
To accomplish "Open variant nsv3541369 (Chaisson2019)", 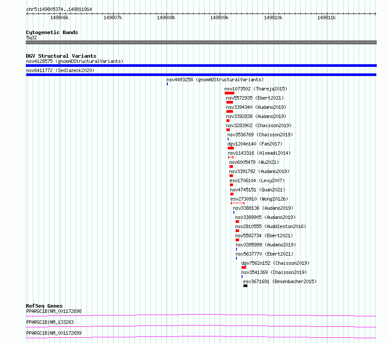I will (x=274, y=272).
